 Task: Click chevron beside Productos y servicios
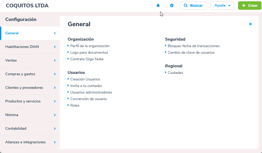click(x=55, y=101)
